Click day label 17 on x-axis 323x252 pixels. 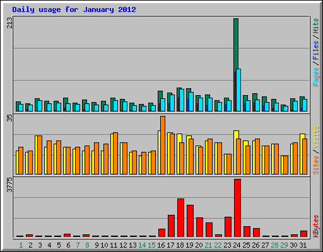click(170, 245)
